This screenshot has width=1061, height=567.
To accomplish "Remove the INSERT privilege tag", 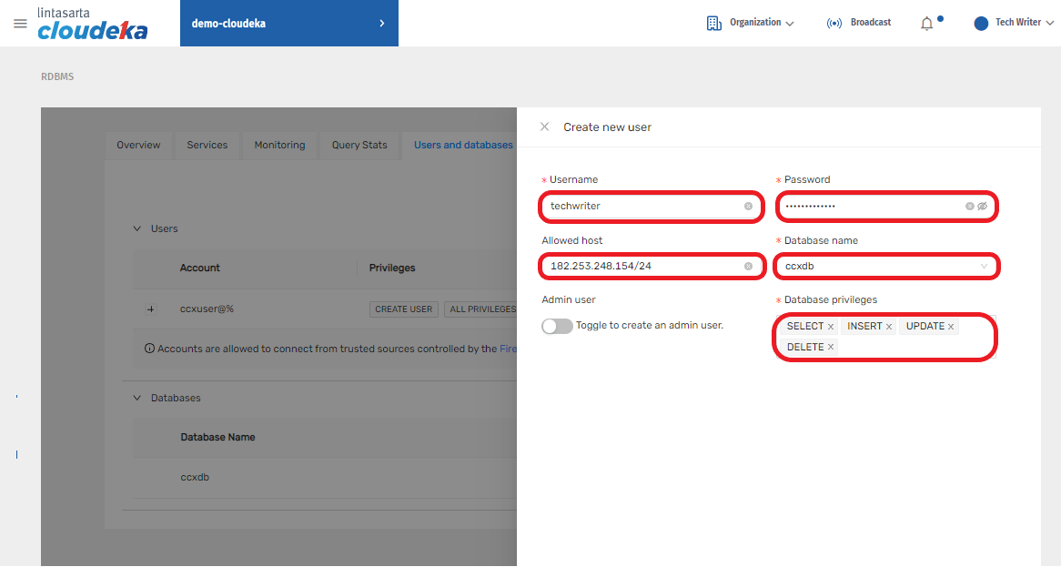I will tap(889, 327).
